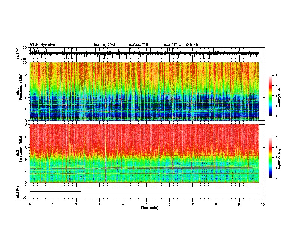Click the "8" kHz tick on ch.1 spectrogram axis
296x229 pixels.
point(26,74)
